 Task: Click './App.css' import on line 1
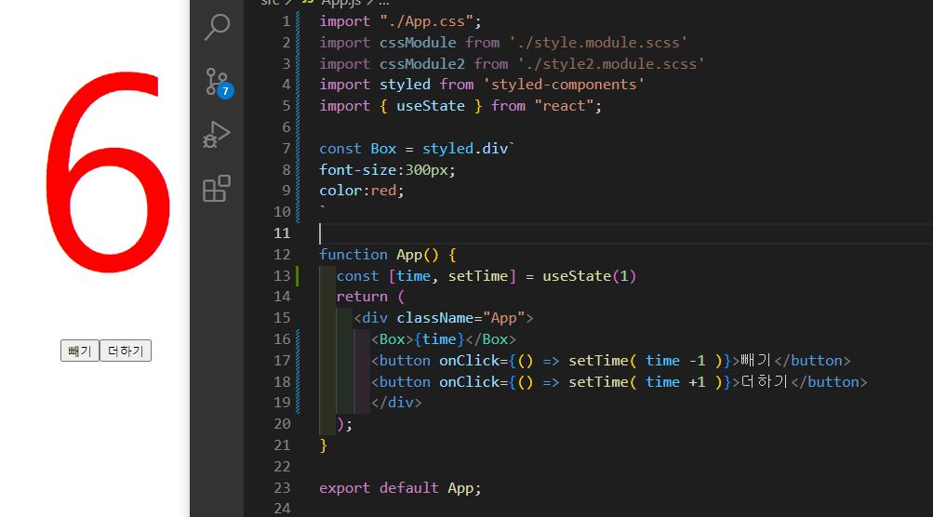click(426, 21)
